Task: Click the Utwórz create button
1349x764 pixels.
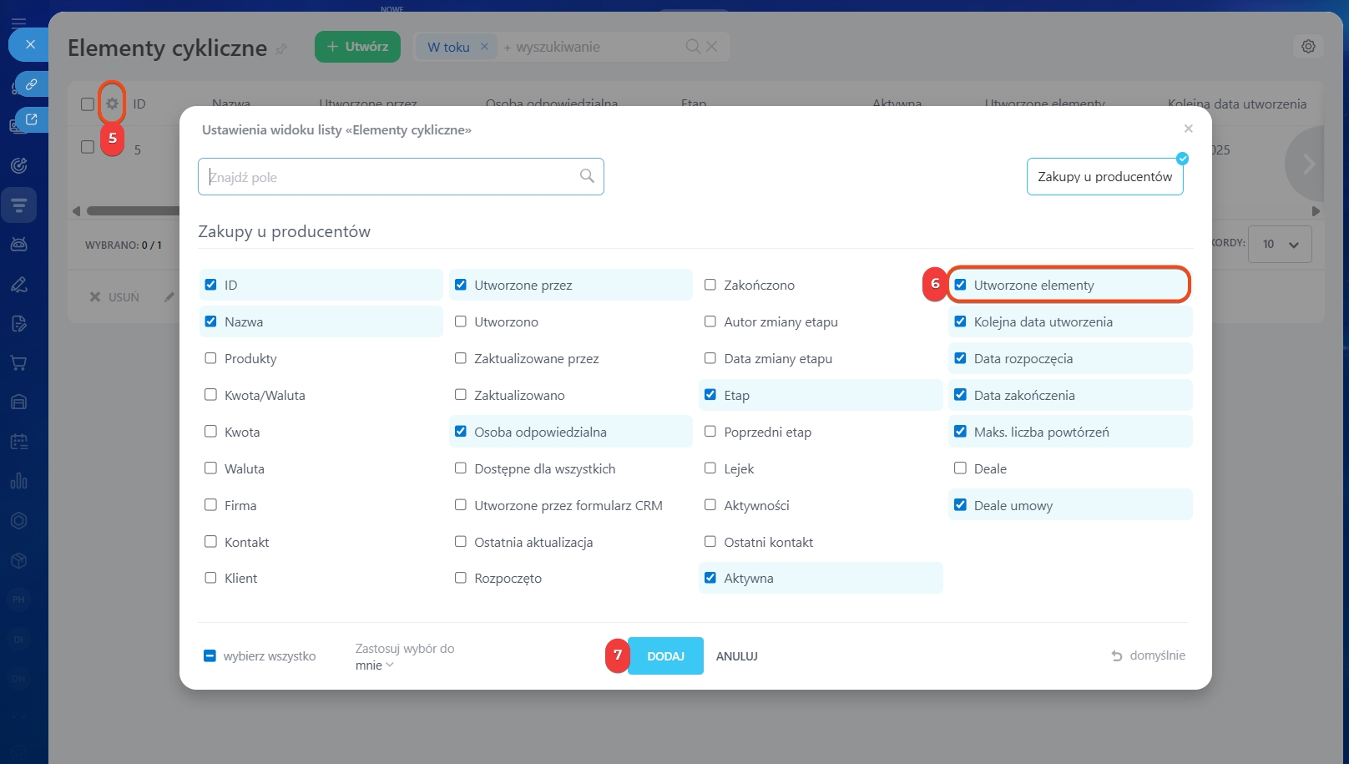Action: point(357,47)
